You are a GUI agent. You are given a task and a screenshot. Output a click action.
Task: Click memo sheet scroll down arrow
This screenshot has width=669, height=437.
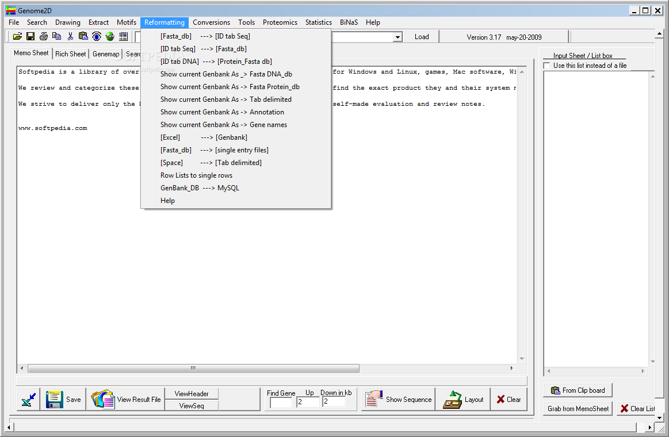(x=522, y=359)
